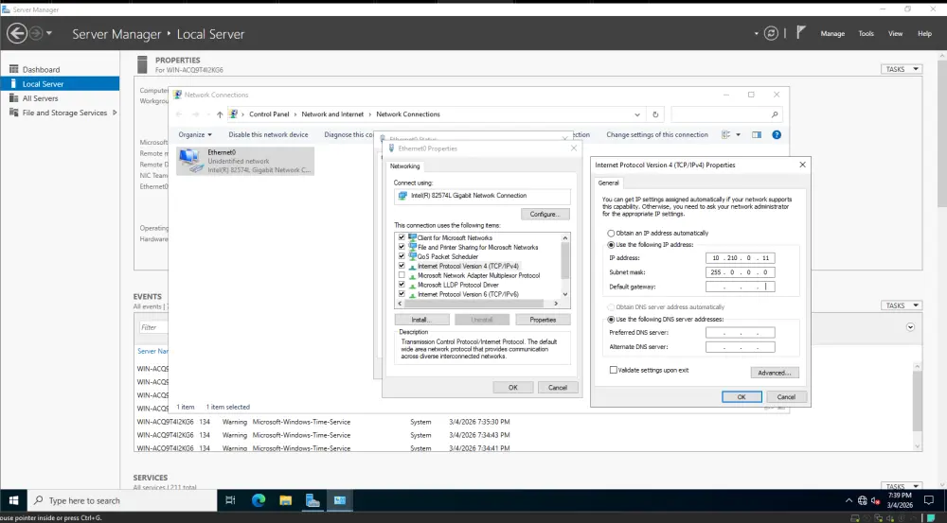This screenshot has width=947, height=523.
Task: Uncheck the QoS Packet Scheduler item
Action: pos(402,256)
